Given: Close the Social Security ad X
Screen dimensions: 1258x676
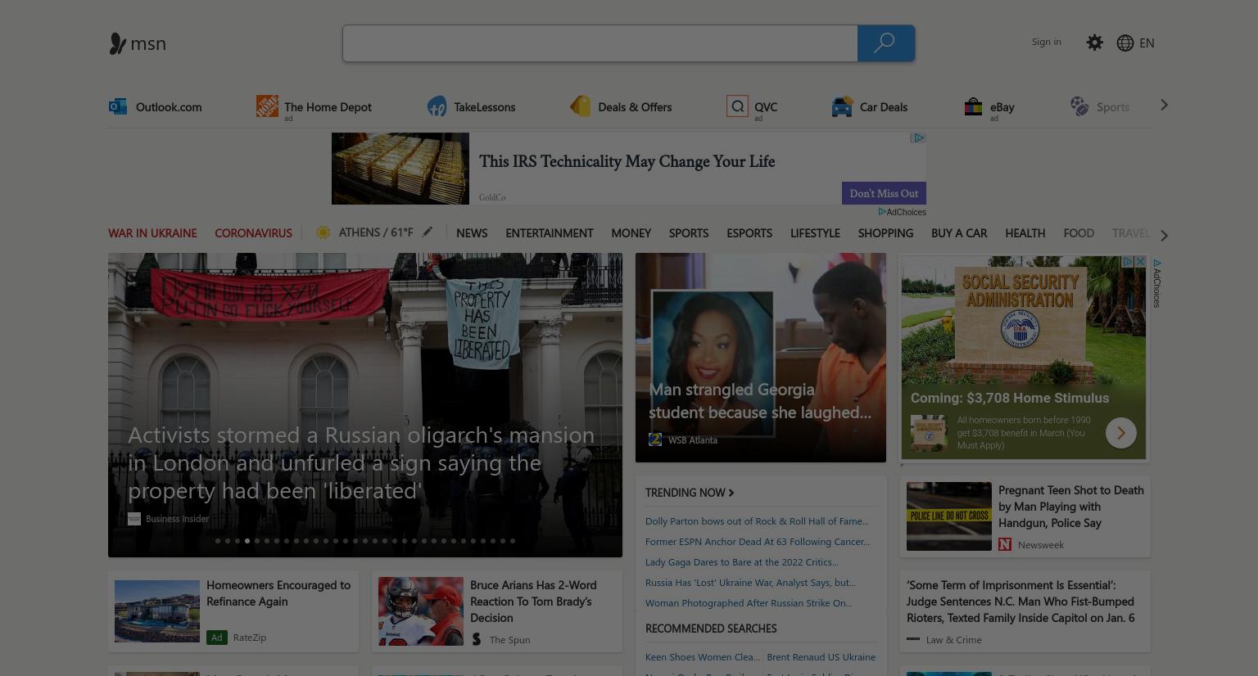Looking at the screenshot, I should 1139,262.
